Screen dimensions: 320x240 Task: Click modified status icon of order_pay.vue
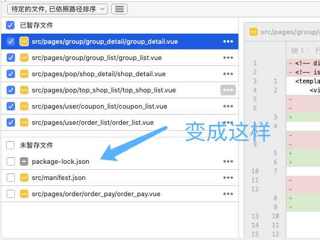coord(24,194)
